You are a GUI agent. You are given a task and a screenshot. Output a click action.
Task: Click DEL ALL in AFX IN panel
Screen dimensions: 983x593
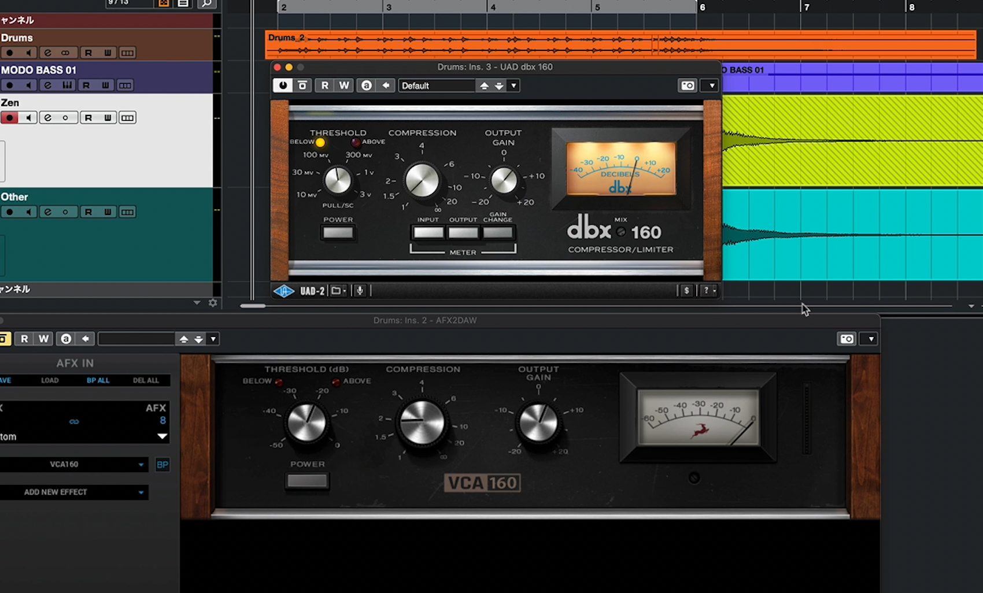point(146,380)
